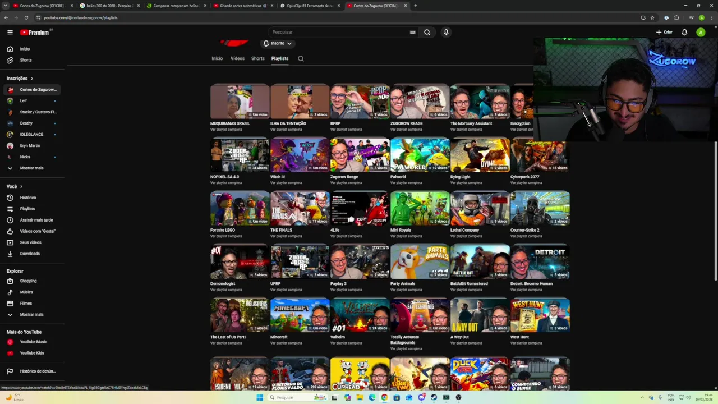The height and width of the screenshot is (404, 718).
Task: Open the Detroit: Become Human playlist title
Action: (x=531, y=284)
